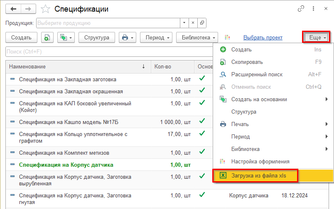Expand the Продукция dropdown list
Screen dimensions: 334x209
184,23
